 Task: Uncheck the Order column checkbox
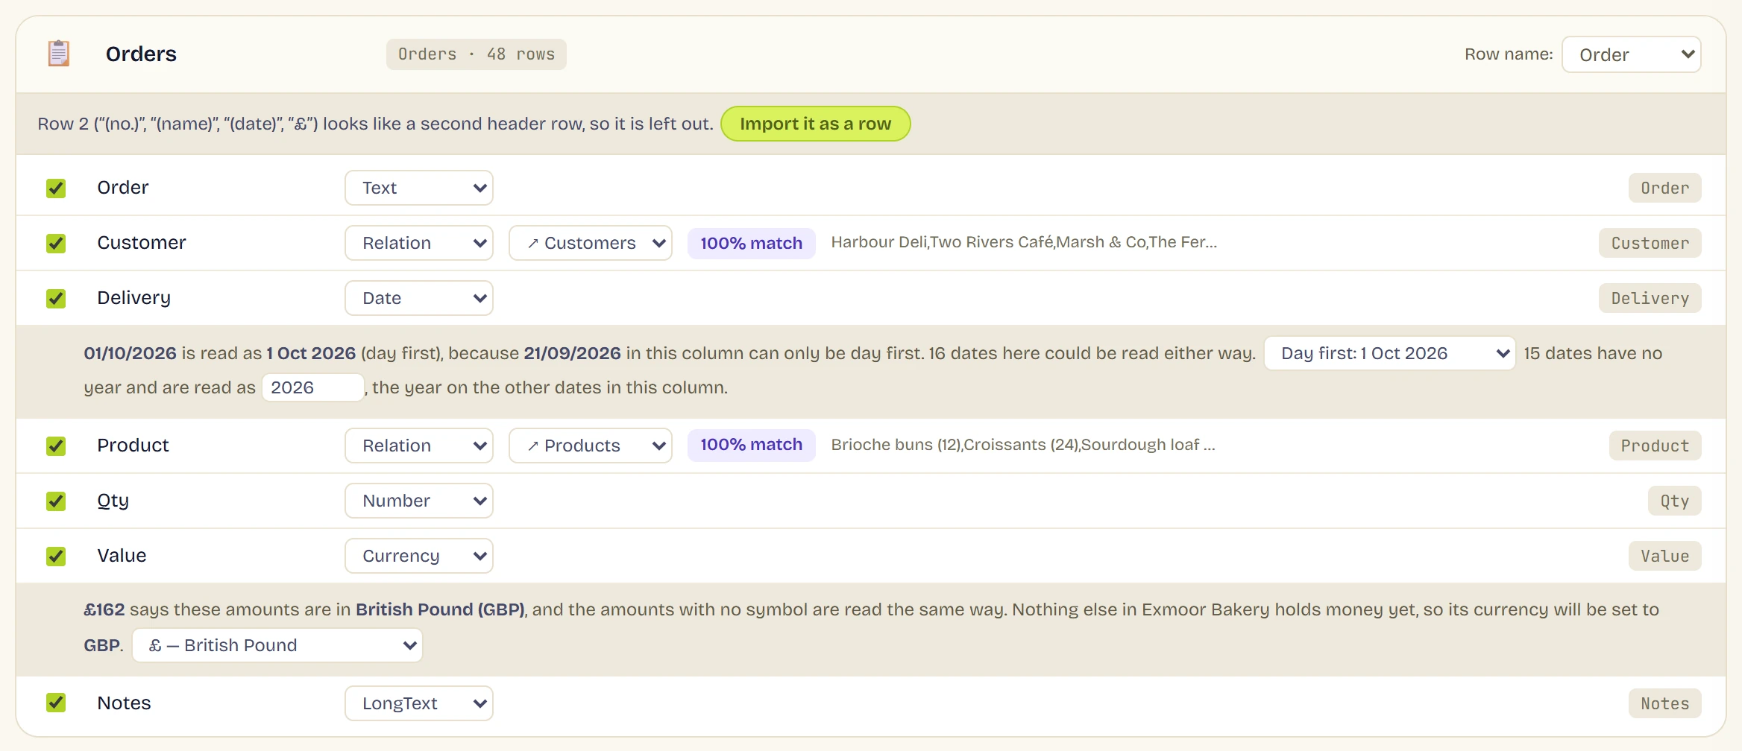pyautogui.click(x=56, y=188)
